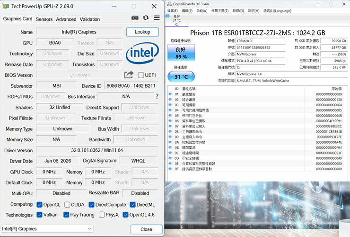Refresh GPU-Z data using the circular arrows icon

146,18
